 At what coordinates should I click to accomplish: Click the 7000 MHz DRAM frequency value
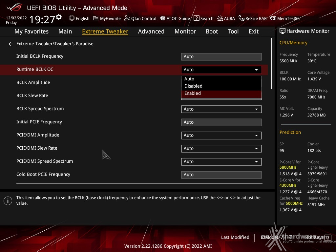(x=316, y=97)
